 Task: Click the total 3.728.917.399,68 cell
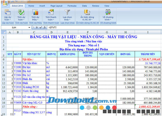point(148,59)
